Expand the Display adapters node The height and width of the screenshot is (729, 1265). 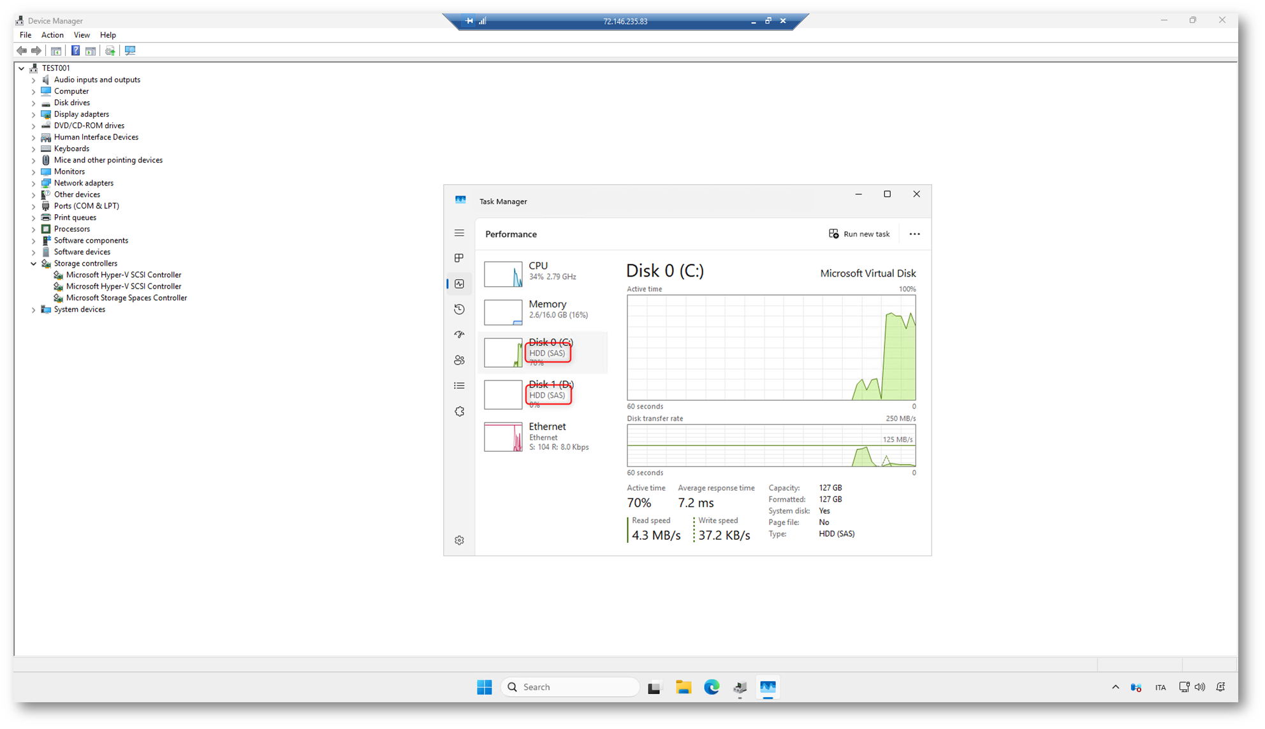34,115
